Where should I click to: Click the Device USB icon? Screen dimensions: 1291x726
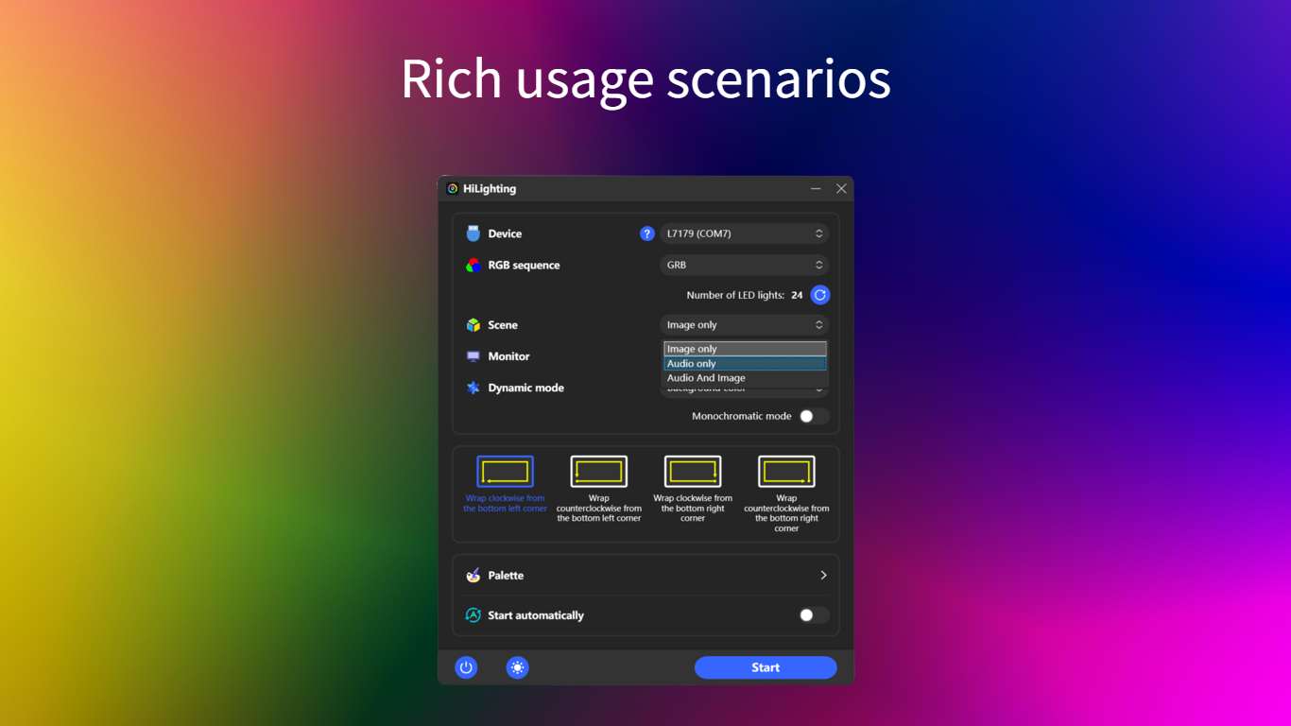tap(473, 233)
